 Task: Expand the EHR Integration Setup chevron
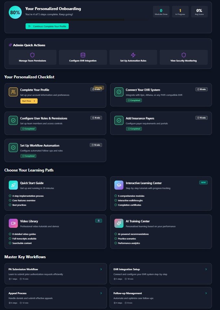tap(206, 269)
